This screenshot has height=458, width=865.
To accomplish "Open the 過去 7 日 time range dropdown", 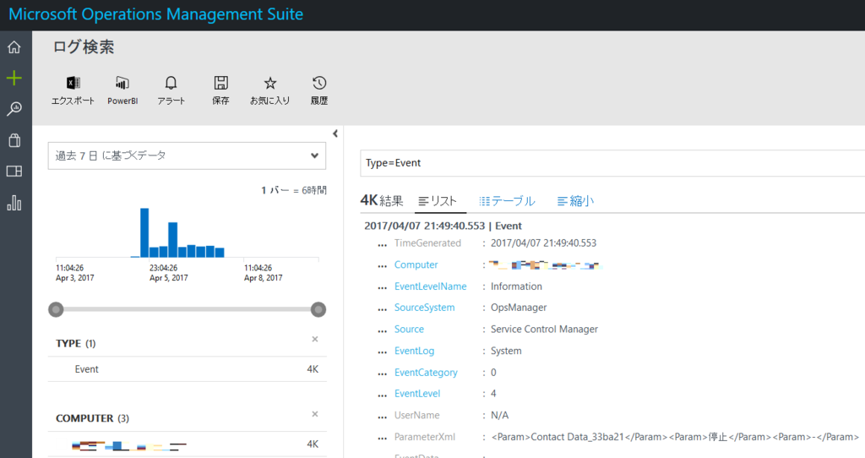I will coord(187,155).
